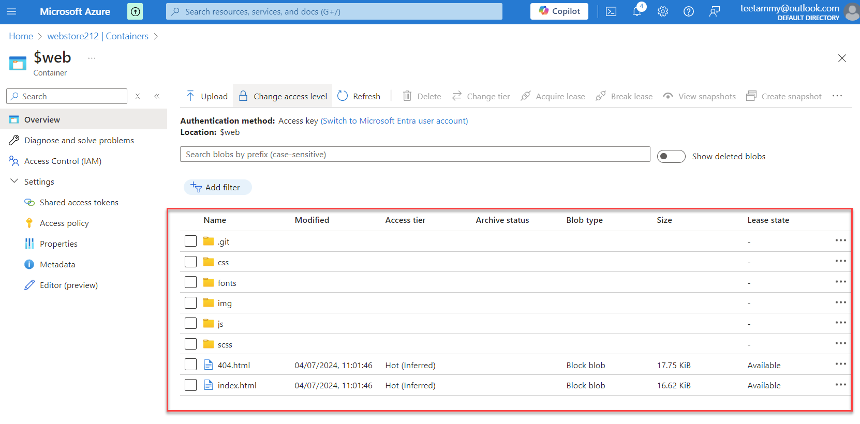Select Shared access tokens in sidebar
The image size is (860, 424).
79,202
